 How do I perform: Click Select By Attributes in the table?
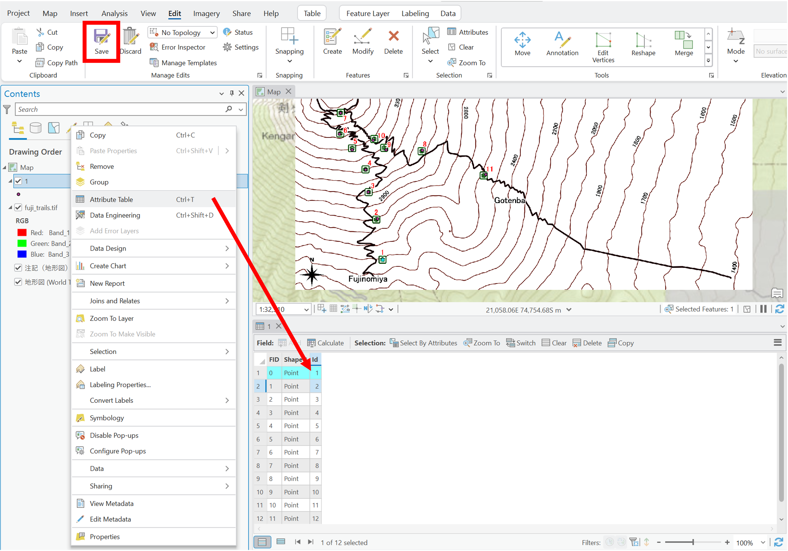tap(423, 343)
